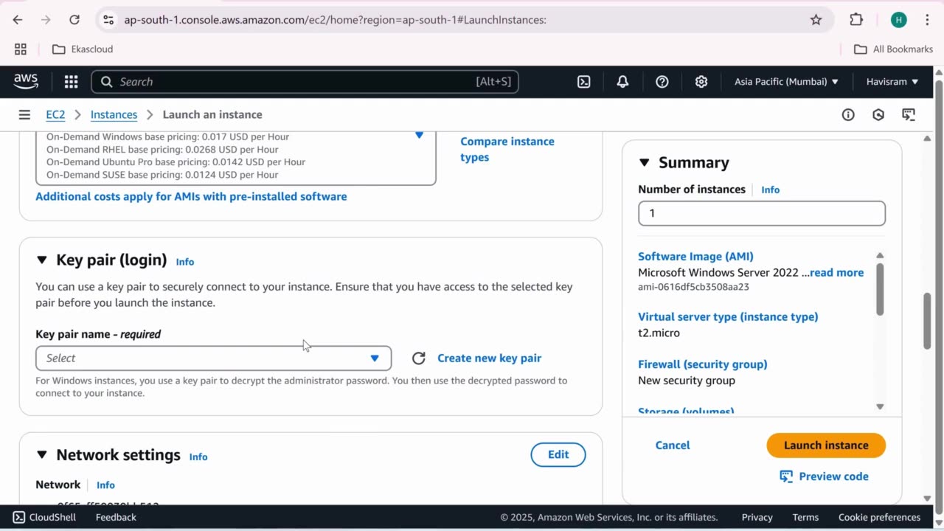
Task: Open Virtual server type summary link
Action: [728, 317]
